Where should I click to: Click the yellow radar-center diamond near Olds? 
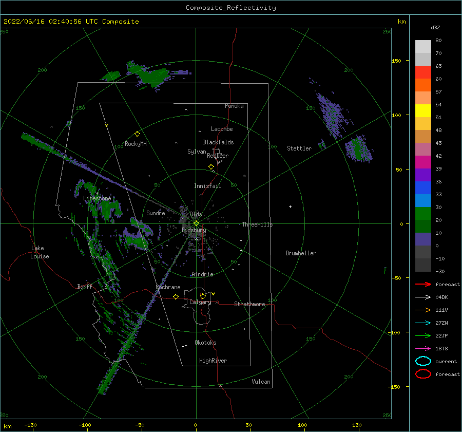click(x=196, y=223)
